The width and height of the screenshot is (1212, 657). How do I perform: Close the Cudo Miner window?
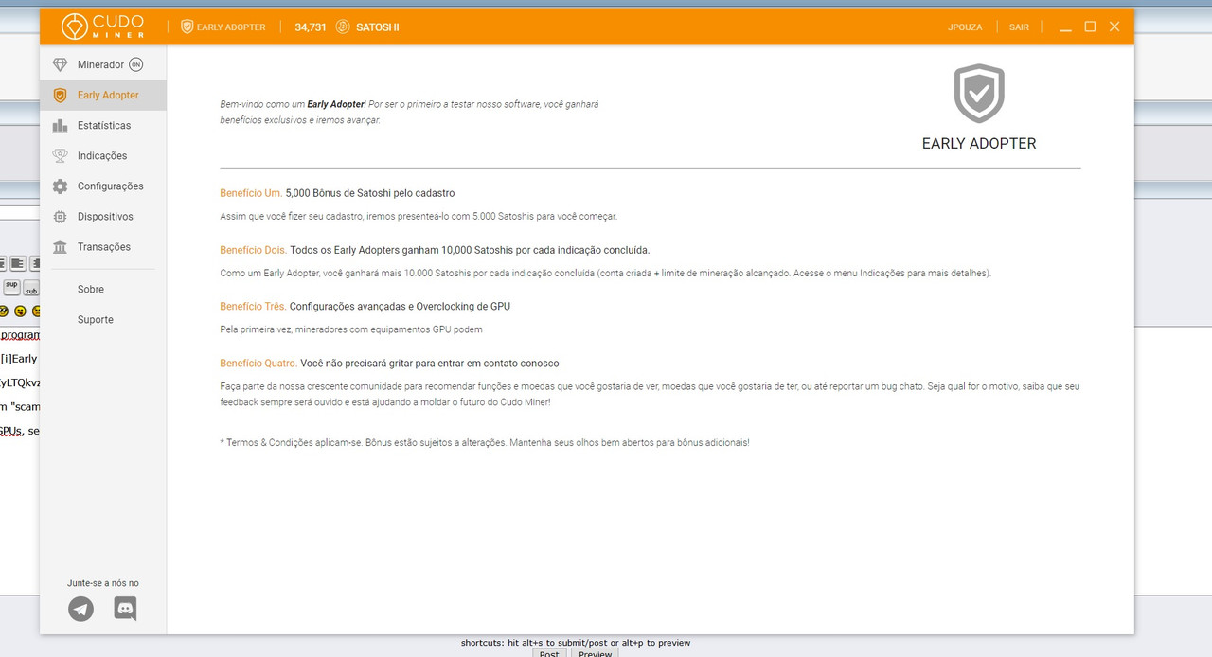tap(1114, 27)
